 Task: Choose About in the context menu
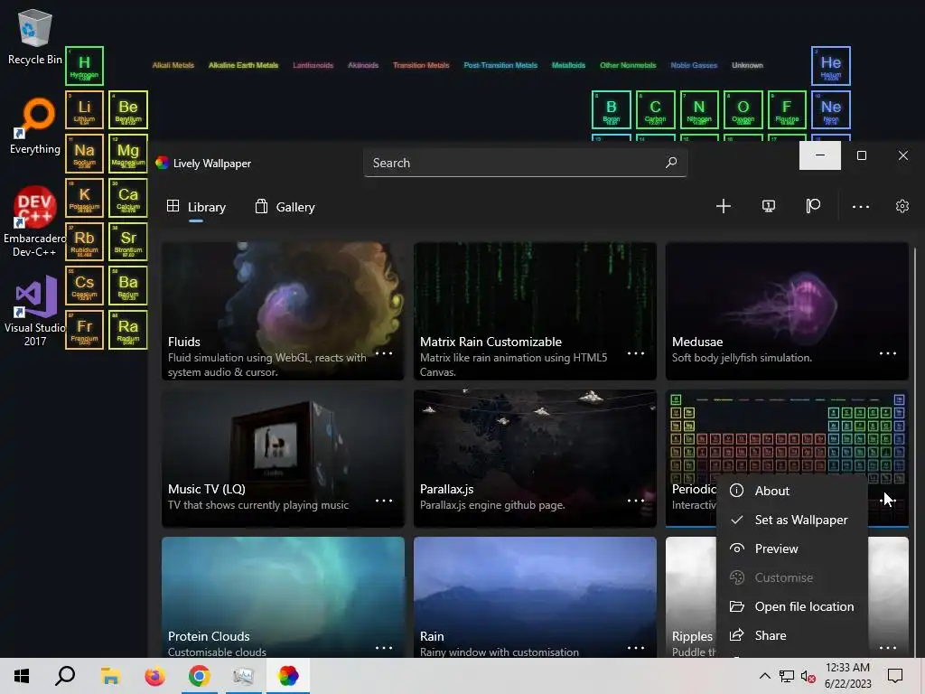pyautogui.click(x=792, y=491)
